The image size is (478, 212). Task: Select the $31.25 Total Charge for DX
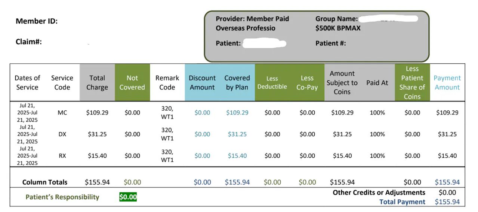click(97, 134)
